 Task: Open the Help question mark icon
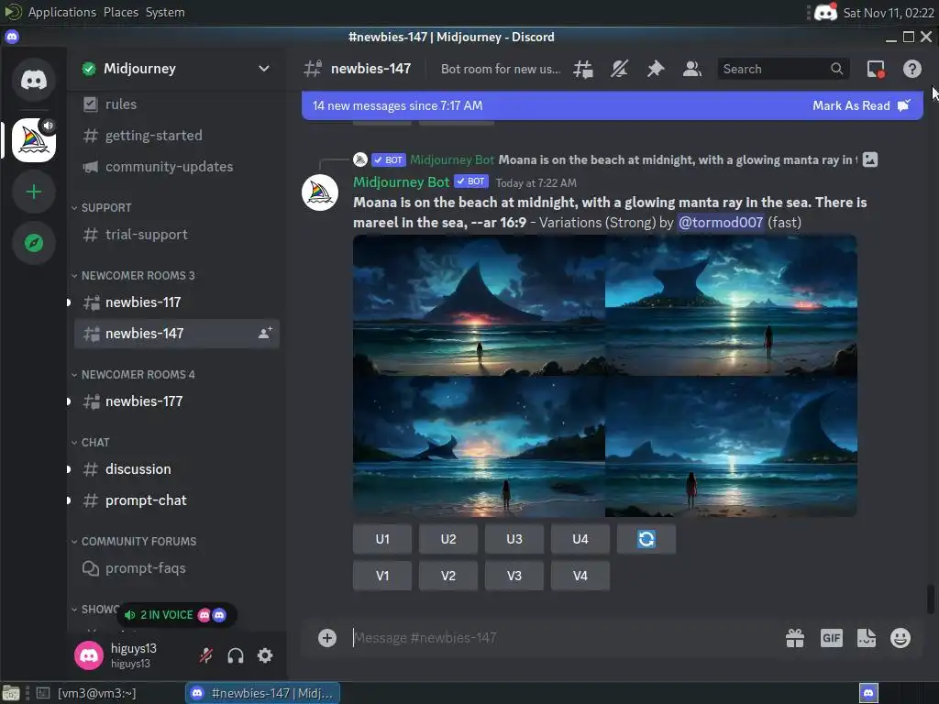(912, 69)
